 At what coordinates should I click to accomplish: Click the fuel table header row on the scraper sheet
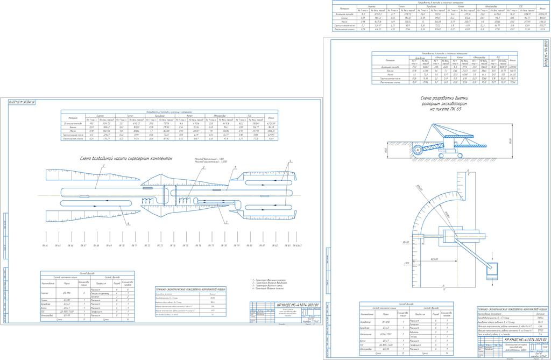pyautogui.click(x=169, y=112)
